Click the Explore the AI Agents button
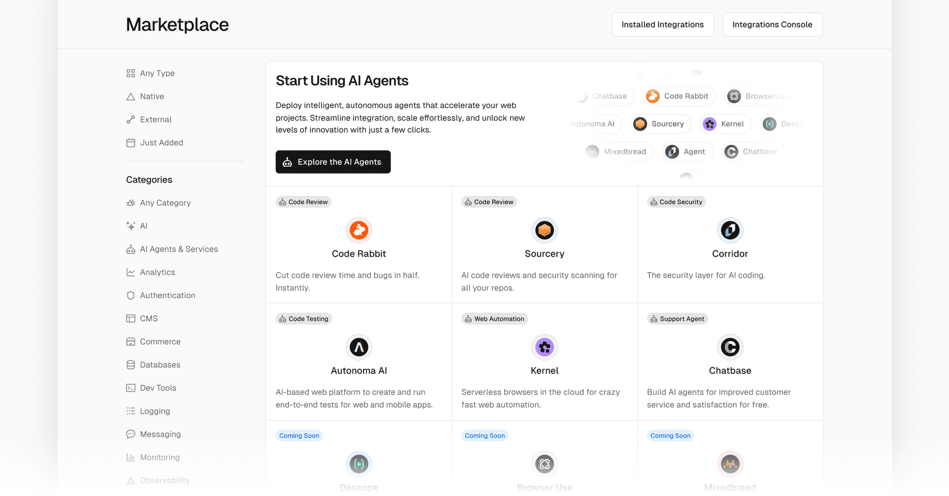949x496 pixels. (333, 162)
